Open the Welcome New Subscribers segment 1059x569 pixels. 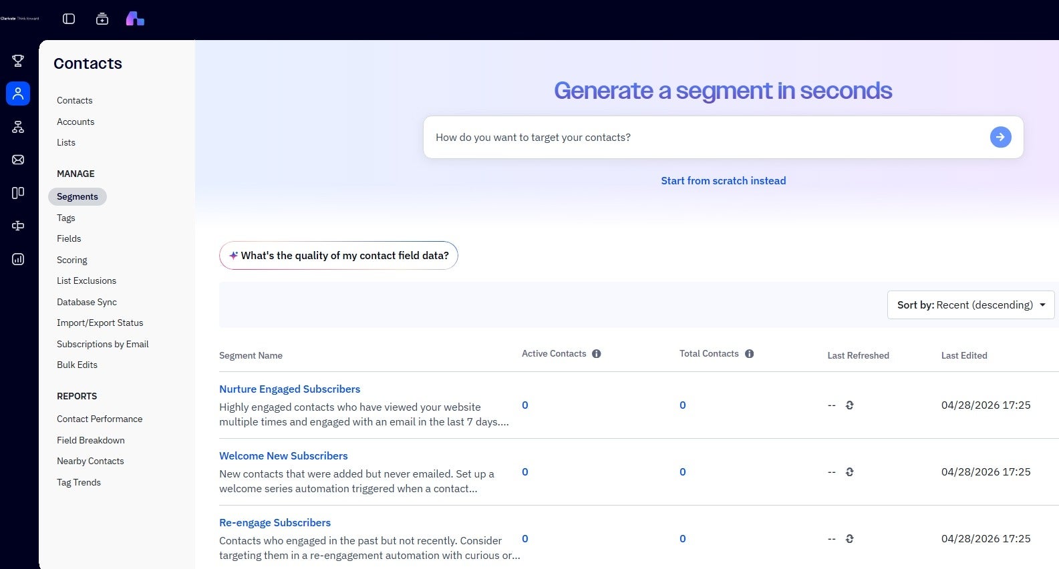pos(283,455)
